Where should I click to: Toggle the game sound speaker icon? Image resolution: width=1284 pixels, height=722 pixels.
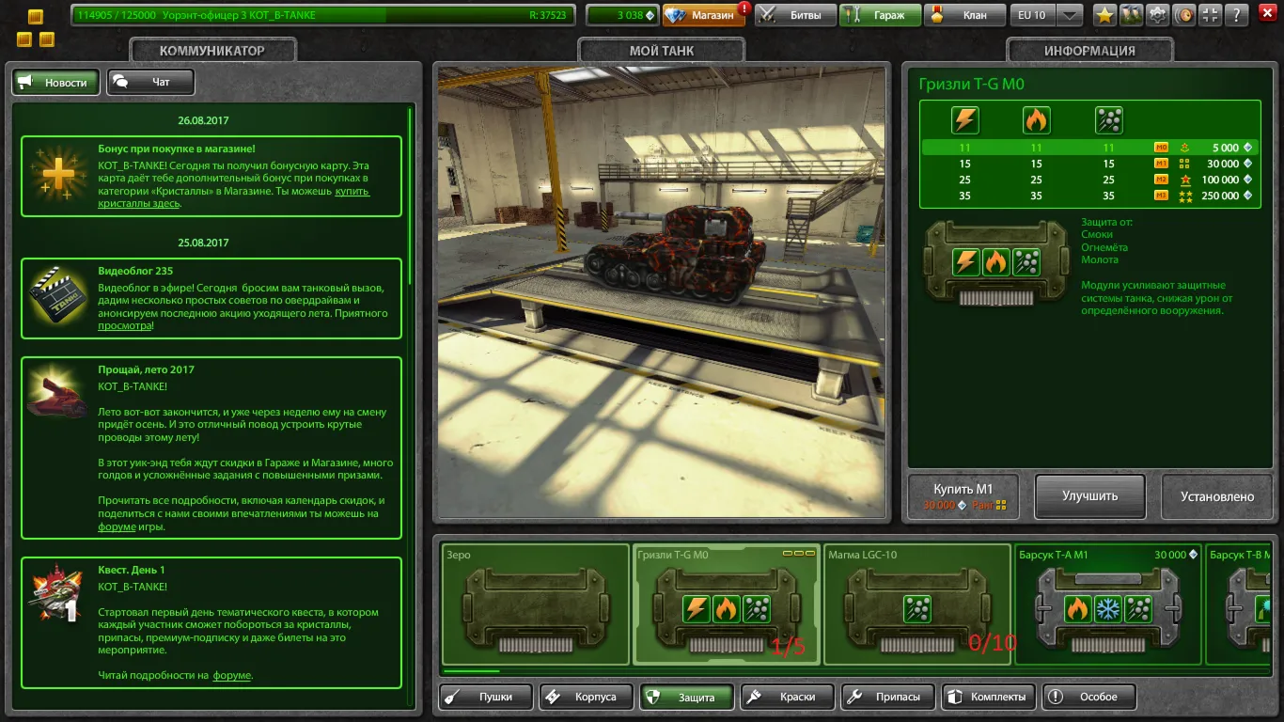pos(1185,15)
